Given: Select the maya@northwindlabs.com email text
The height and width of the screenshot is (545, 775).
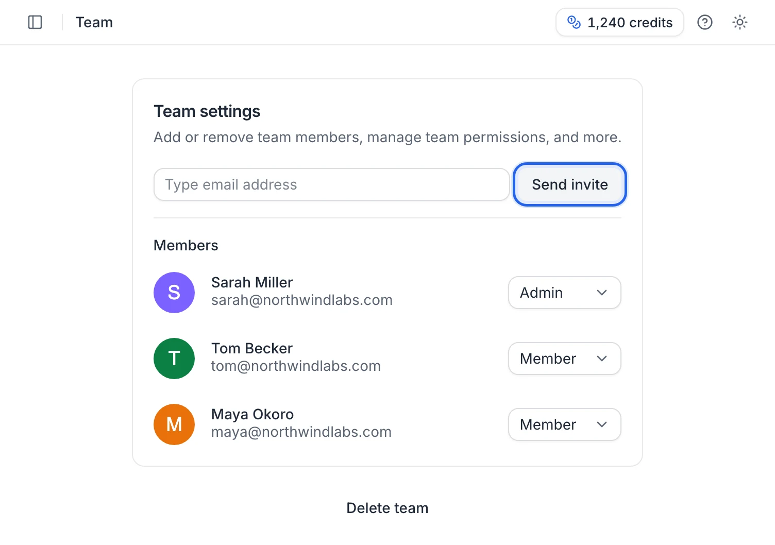Looking at the screenshot, I should click(x=301, y=432).
